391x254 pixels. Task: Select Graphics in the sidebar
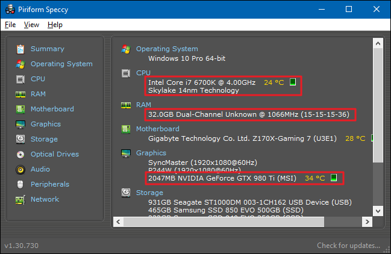click(x=46, y=124)
